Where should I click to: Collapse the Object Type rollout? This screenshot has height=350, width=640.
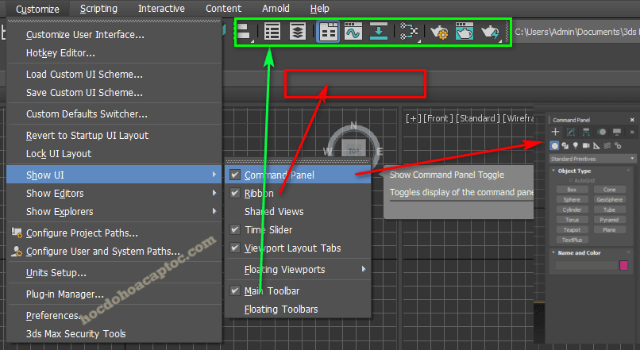[574, 171]
